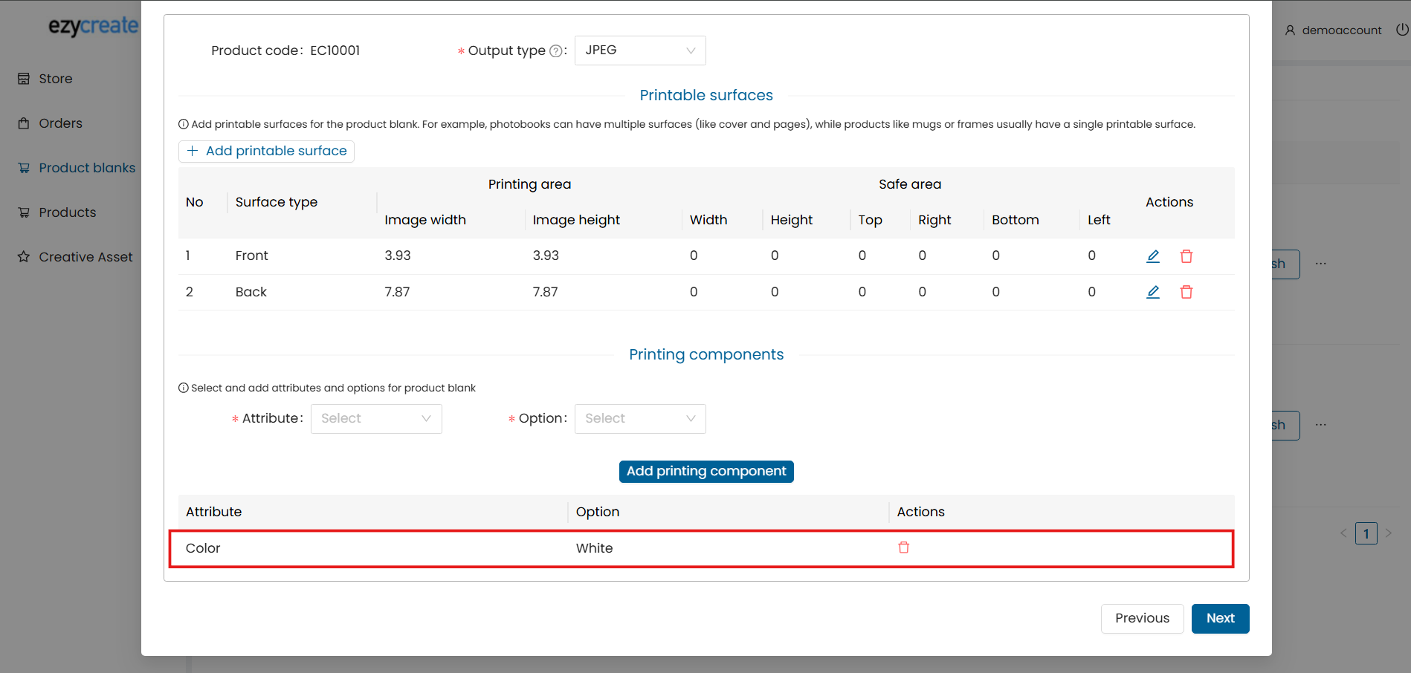Edit the Front surface row

[x=1153, y=256]
